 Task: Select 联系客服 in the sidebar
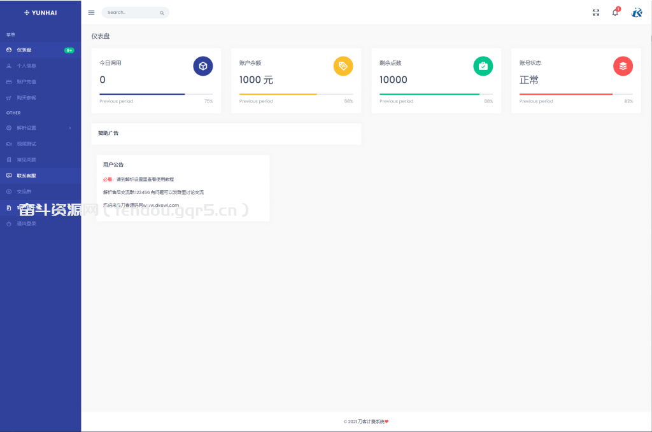tap(26, 175)
